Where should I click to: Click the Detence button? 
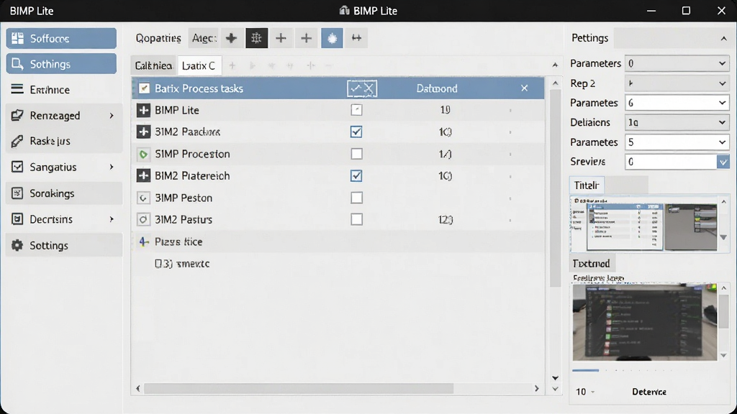tap(649, 392)
